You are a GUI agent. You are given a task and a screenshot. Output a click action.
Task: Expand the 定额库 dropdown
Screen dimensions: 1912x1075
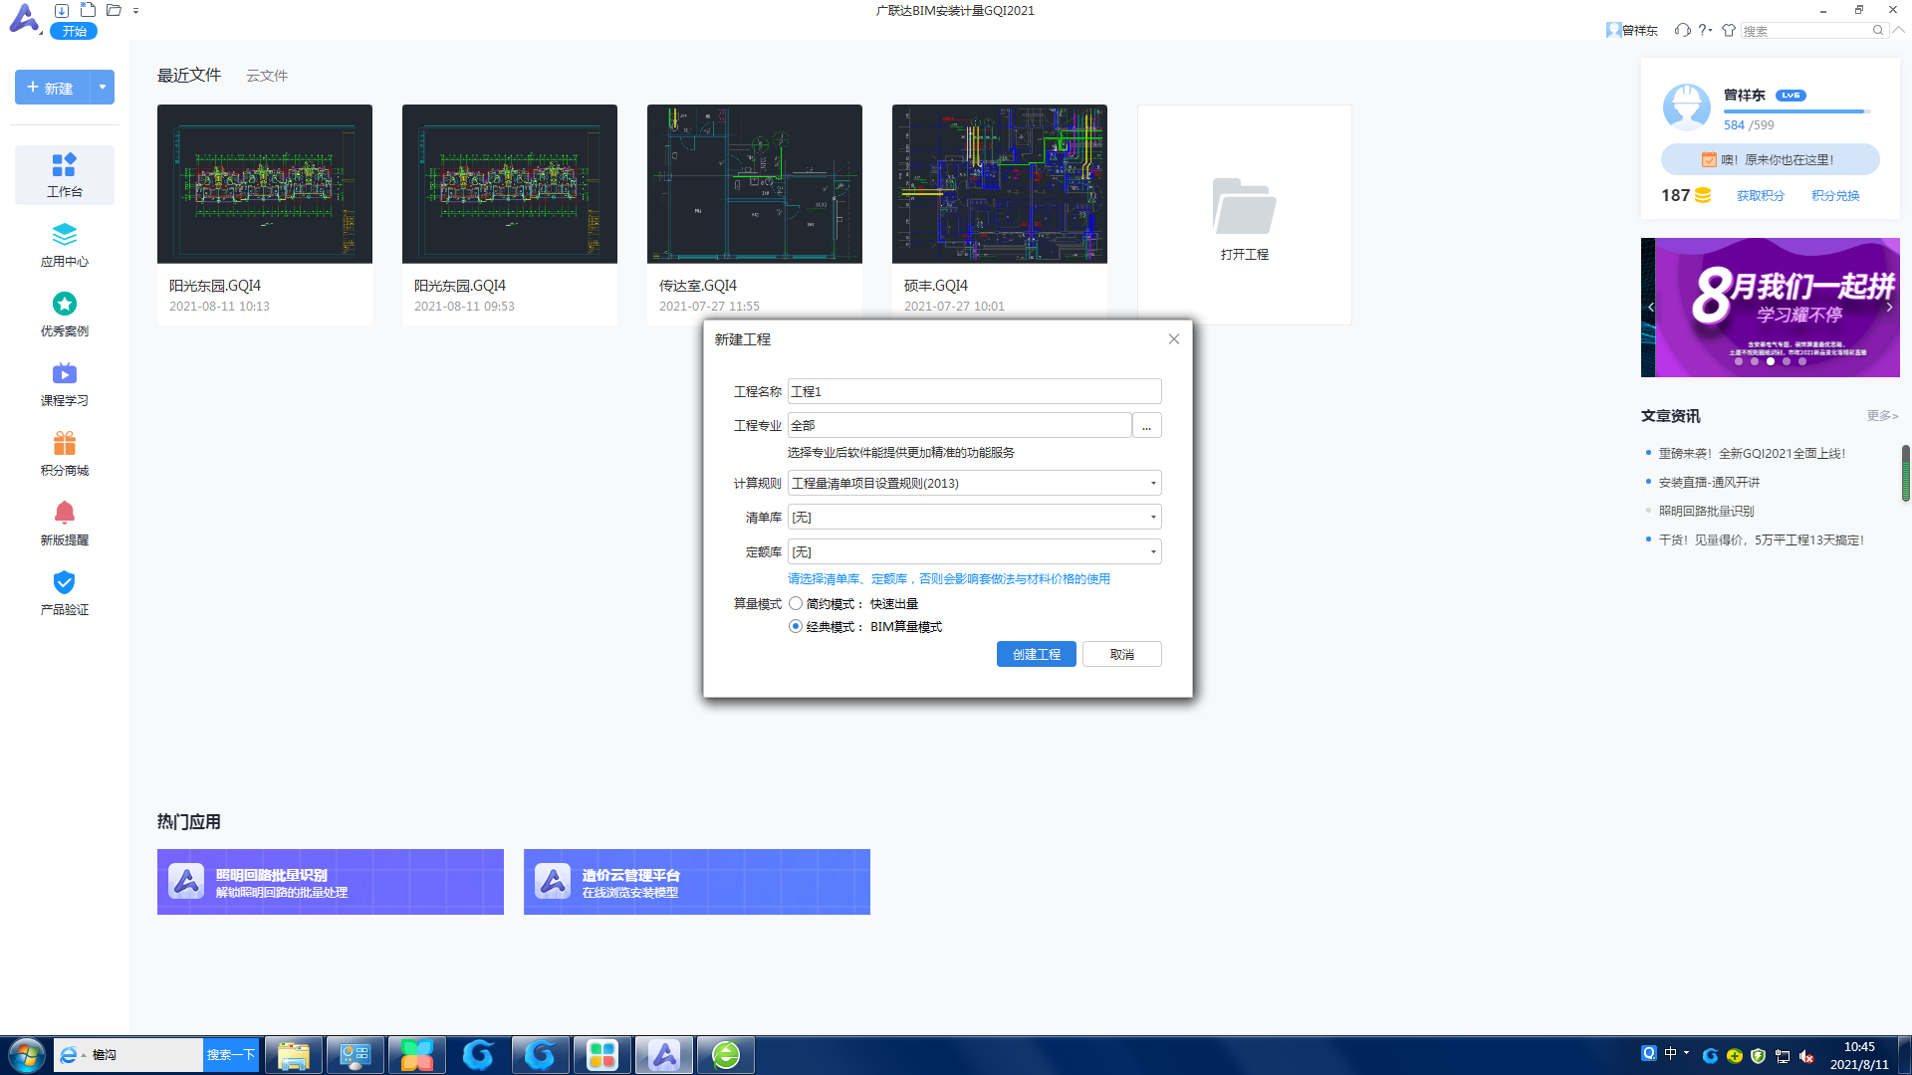1153,551
